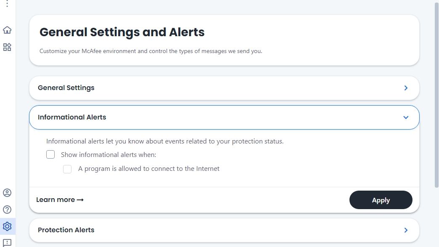
Task: Open the account profile icon
Action: [7, 193]
